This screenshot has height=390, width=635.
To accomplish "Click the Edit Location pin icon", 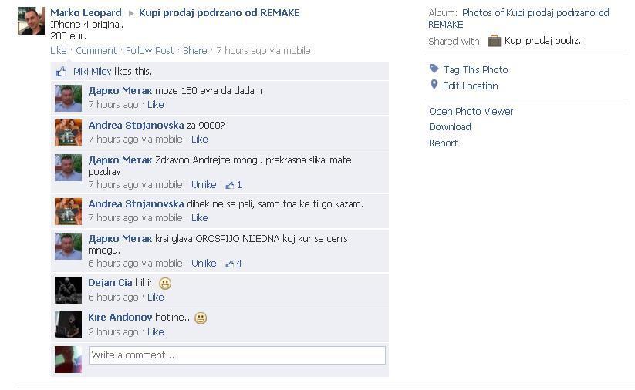I will point(434,85).
